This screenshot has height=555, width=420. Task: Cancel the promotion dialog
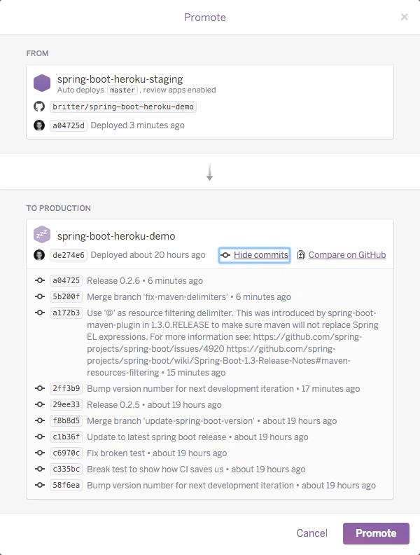point(311,533)
